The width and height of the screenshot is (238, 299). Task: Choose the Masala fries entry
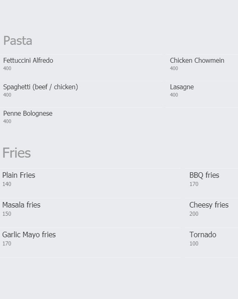coord(21,205)
